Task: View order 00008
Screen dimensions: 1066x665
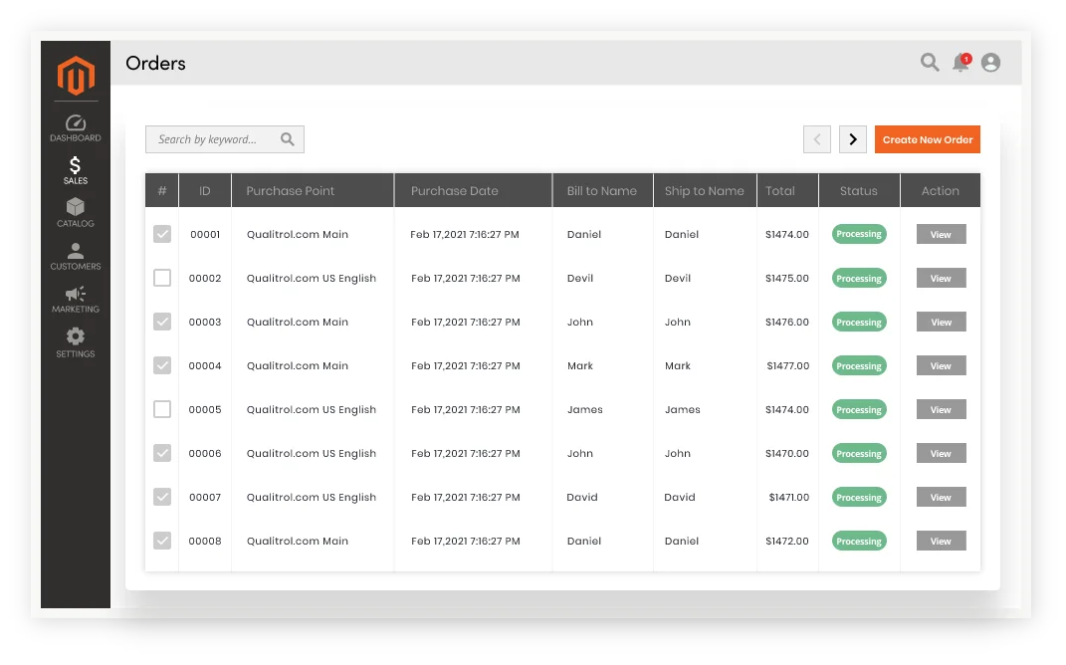Action: click(941, 542)
